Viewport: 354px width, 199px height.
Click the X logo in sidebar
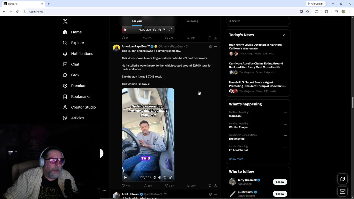[x=65, y=21]
